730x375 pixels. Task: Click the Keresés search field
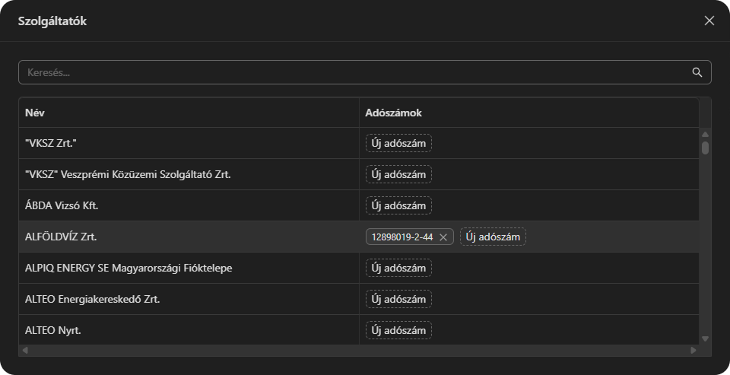350,72
